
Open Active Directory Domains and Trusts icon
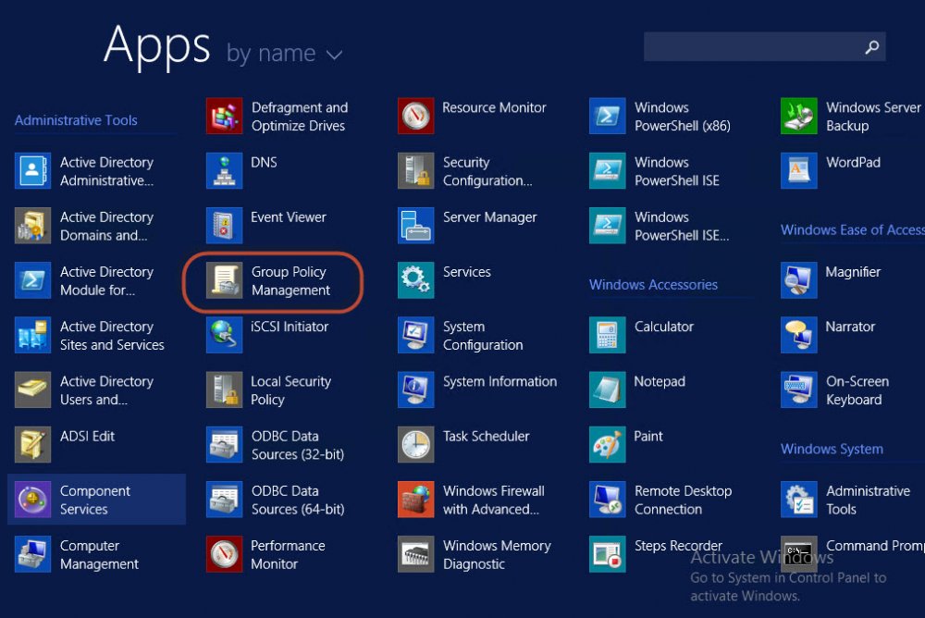[x=32, y=226]
